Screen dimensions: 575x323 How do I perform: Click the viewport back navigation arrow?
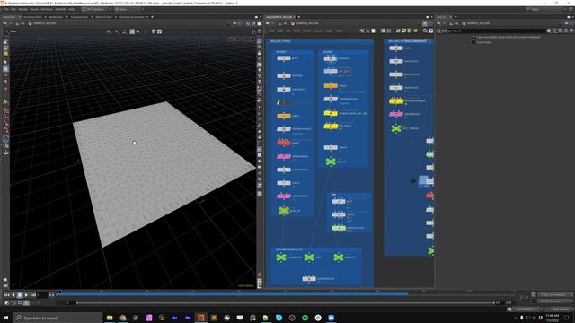(4, 23)
